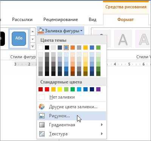The height and width of the screenshot is (141, 151).
Task: Expand the Градиентная submenu arrow
Action: point(102,125)
